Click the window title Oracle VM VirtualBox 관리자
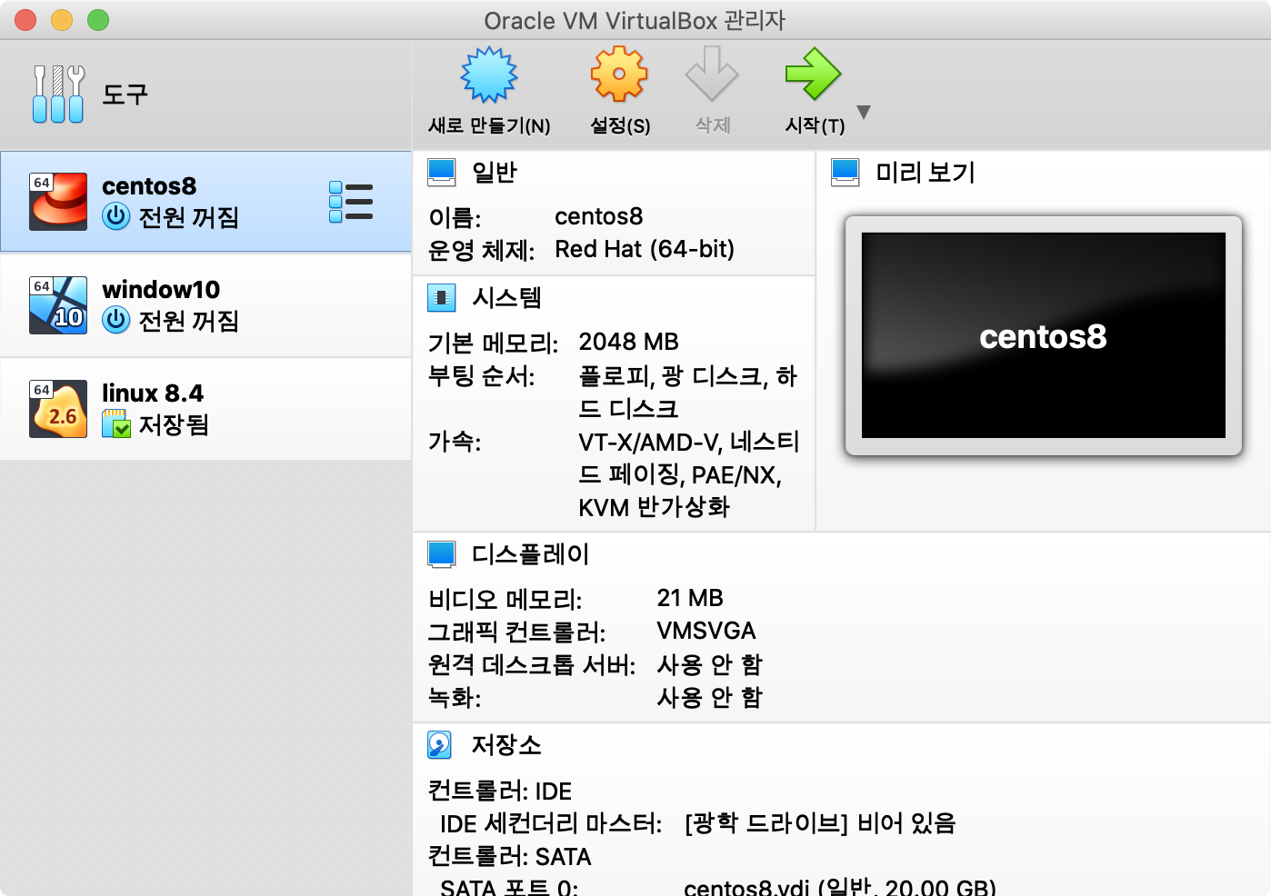Screen dimensions: 1271x896 (635, 20)
